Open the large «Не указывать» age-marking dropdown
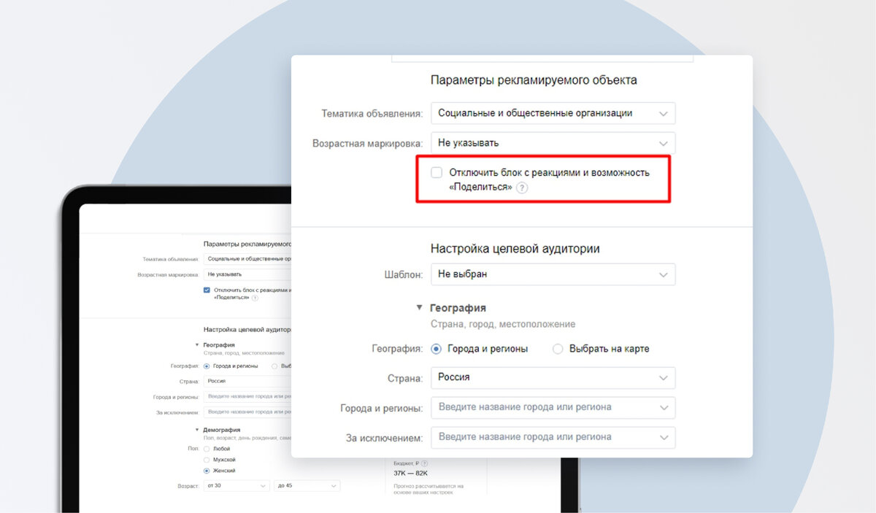Image resolution: width=876 pixels, height=513 pixels. [x=553, y=143]
